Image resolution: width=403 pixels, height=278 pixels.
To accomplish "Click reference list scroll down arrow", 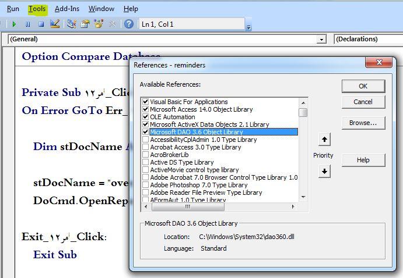I will point(303,197).
